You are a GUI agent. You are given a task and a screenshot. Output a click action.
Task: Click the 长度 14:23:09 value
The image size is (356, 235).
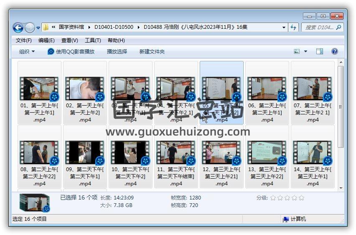pos(124,198)
